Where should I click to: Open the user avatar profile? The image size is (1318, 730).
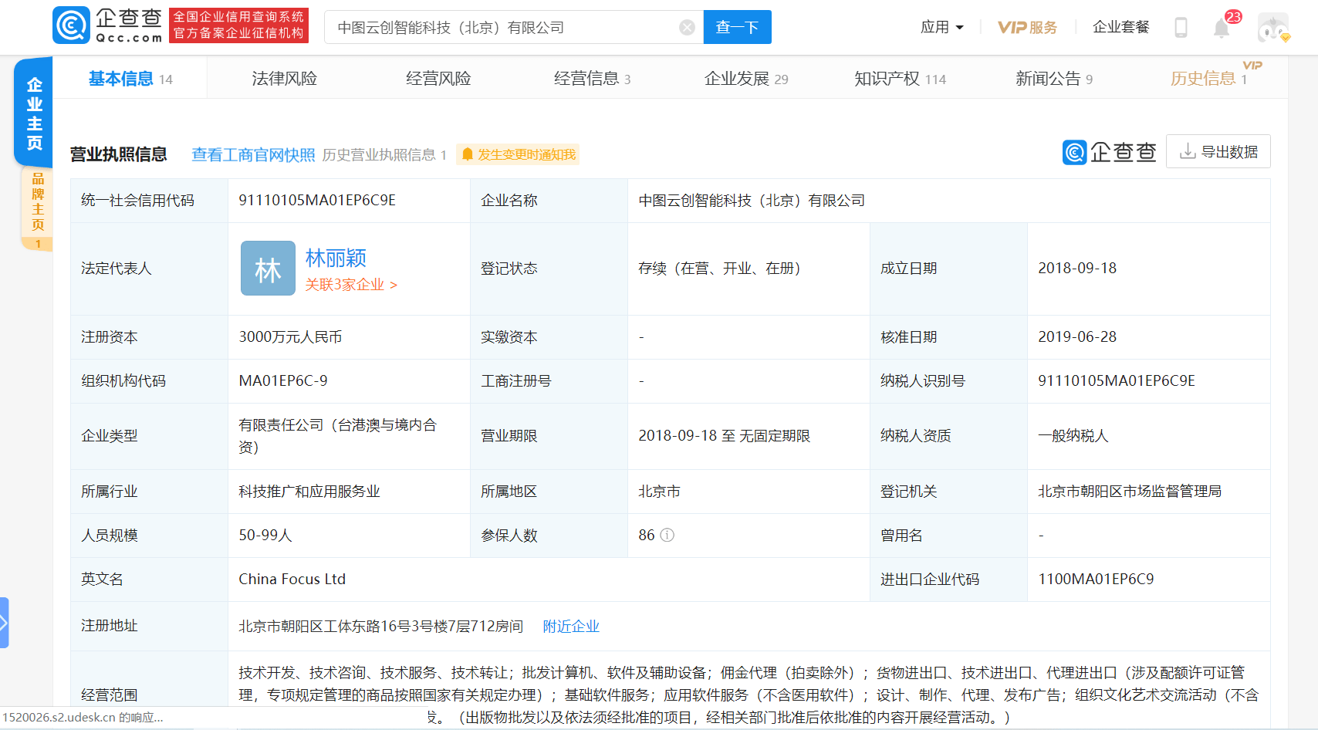point(1273,28)
